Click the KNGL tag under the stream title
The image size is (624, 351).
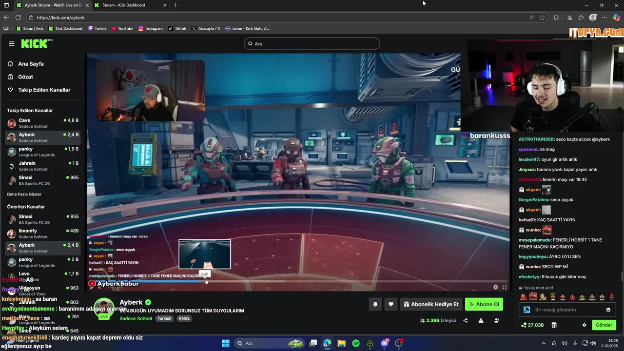184,318
